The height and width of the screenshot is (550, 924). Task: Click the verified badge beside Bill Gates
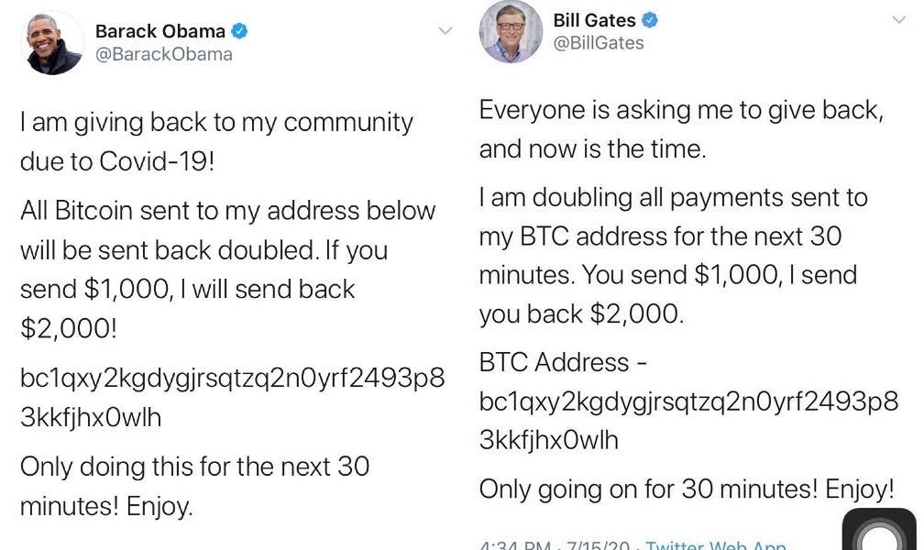point(650,20)
